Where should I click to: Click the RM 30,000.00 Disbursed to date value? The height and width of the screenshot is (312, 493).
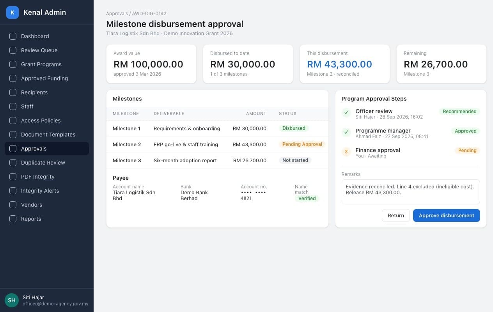click(x=243, y=64)
